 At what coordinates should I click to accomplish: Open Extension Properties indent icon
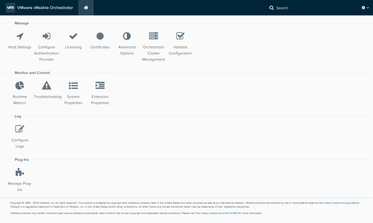[100, 85]
